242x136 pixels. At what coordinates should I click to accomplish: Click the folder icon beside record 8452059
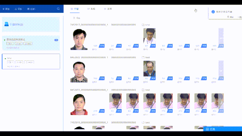pos(143,90)
